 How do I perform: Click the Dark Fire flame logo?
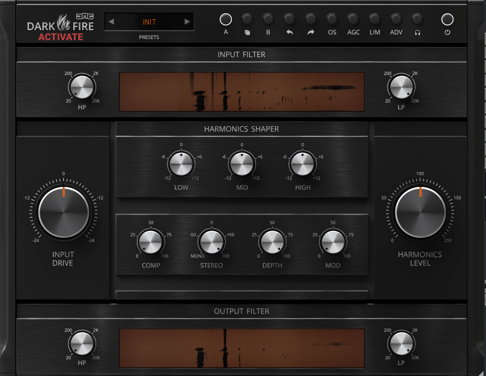63,23
